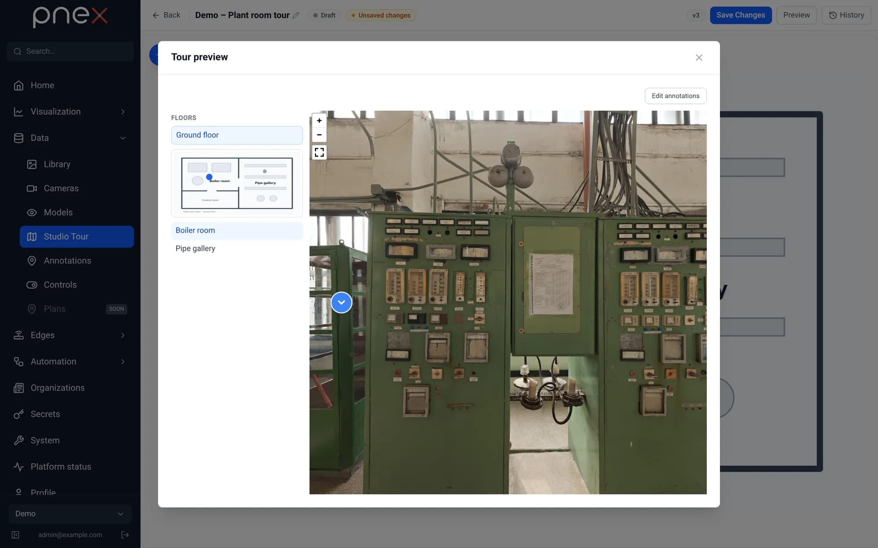
Task: Click Edit annotations button
Action: click(x=675, y=96)
